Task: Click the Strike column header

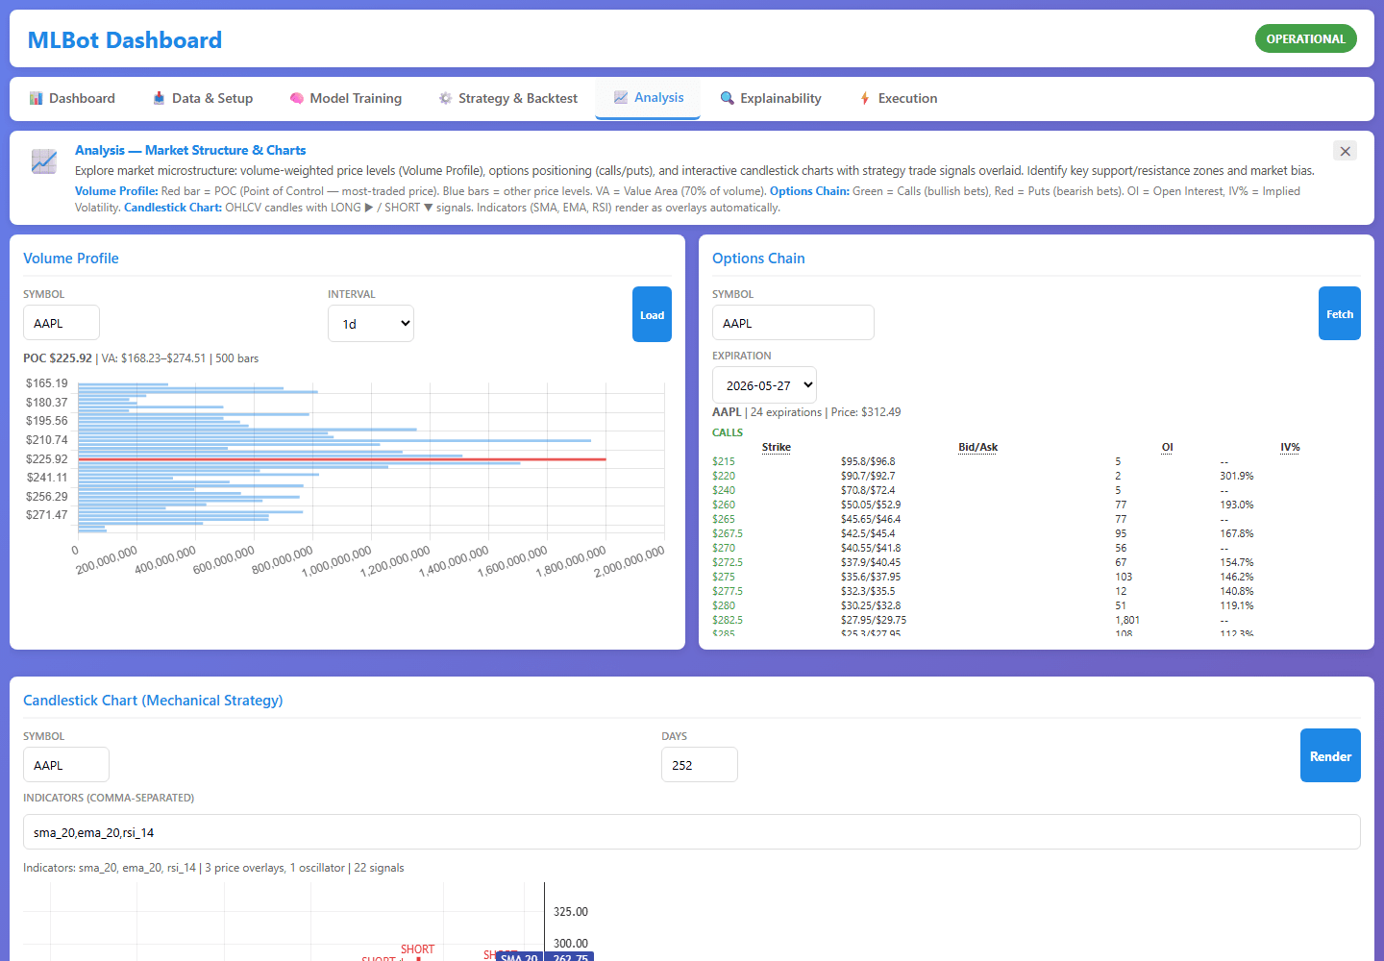Action: point(777,447)
